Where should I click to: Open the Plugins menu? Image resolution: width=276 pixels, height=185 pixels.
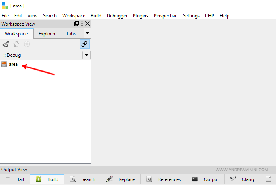tap(140, 16)
